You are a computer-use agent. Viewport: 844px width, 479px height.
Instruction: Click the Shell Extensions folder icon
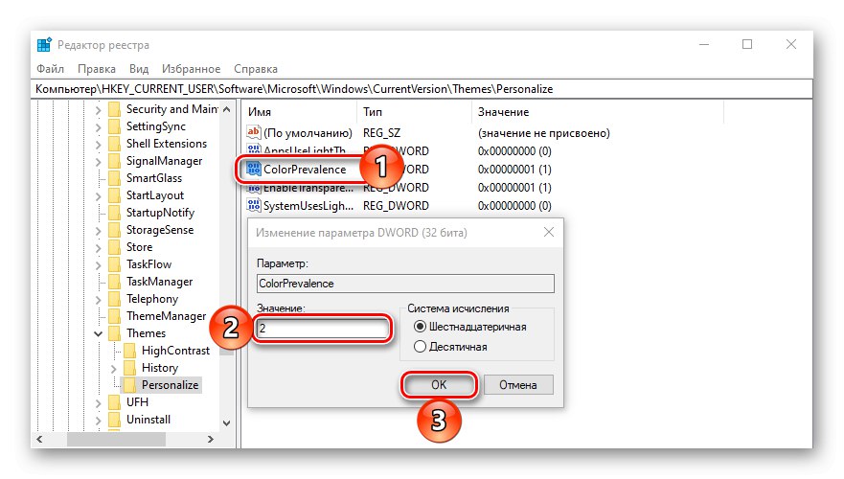[114, 144]
